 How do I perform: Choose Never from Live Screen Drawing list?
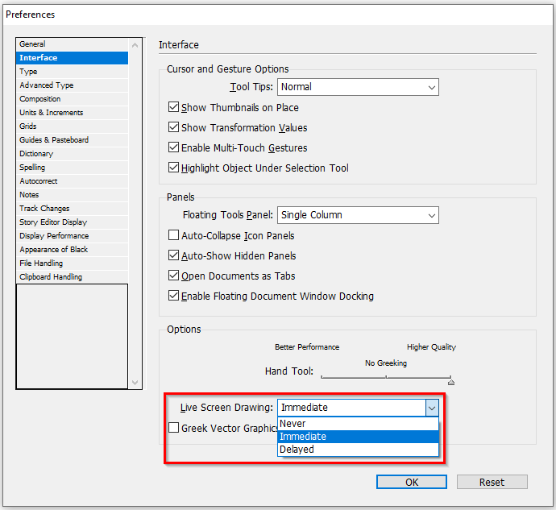(358, 424)
